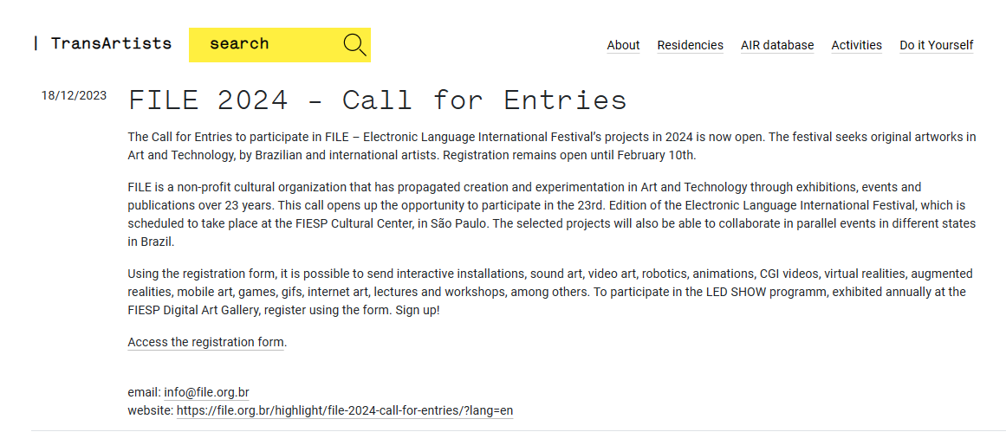1006x432 pixels.
Task: Go to the Residencies section
Action: 690,45
